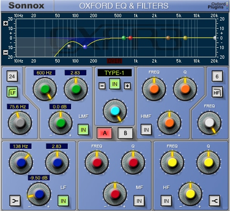Click the HMF Q orange knob

185,89
